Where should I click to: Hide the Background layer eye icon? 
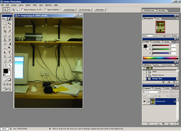144,101
